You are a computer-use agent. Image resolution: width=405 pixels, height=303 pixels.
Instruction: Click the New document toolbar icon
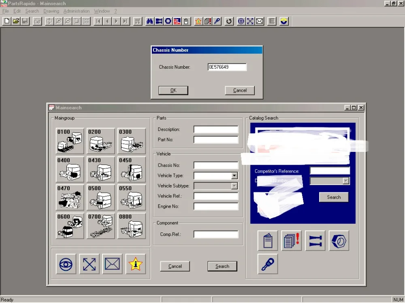tap(7, 21)
